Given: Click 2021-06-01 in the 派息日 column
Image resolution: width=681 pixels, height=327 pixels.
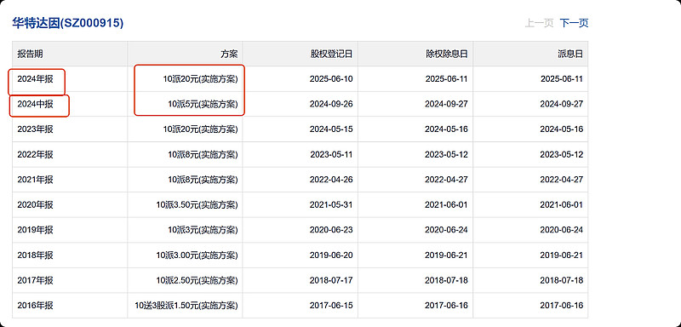Looking at the screenshot, I should click(562, 204).
